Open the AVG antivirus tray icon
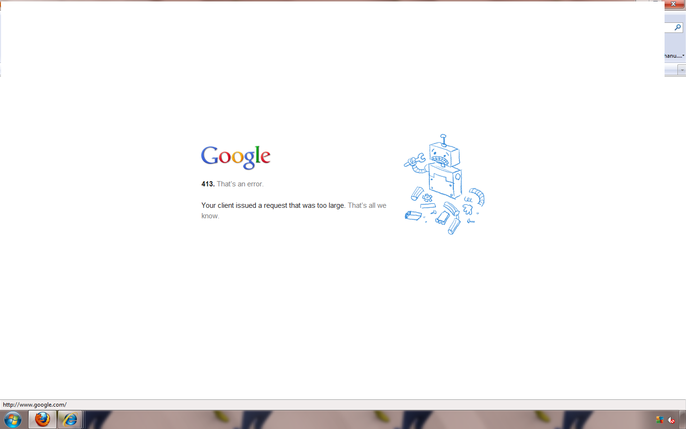 coord(660,420)
